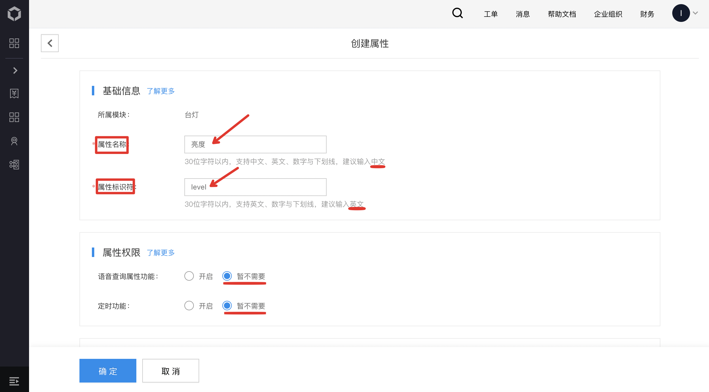709x392 pixels.
Task: Open the 消息 menu
Action: tap(523, 14)
